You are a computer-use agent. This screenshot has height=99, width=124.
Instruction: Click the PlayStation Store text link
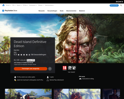coord(11,11)
